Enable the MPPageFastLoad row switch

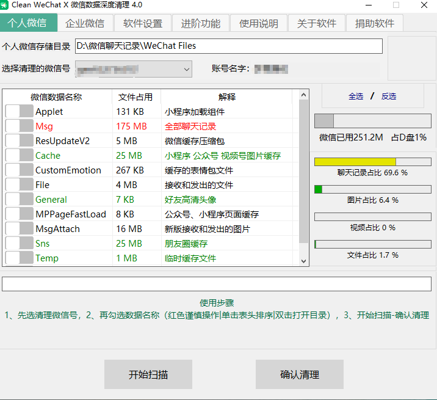click(20, 214)
